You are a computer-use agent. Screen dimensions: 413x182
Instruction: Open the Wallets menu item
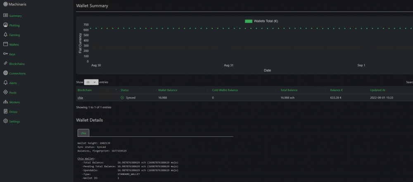(14, 44)
